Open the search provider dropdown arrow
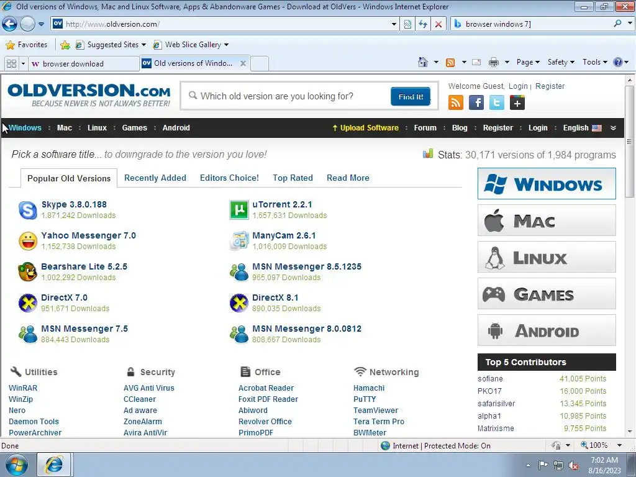The width and height of the screenshot is (636, 477). coord(630,24)
